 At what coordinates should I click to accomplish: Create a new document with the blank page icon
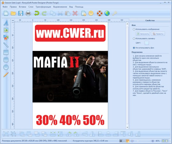6,13
